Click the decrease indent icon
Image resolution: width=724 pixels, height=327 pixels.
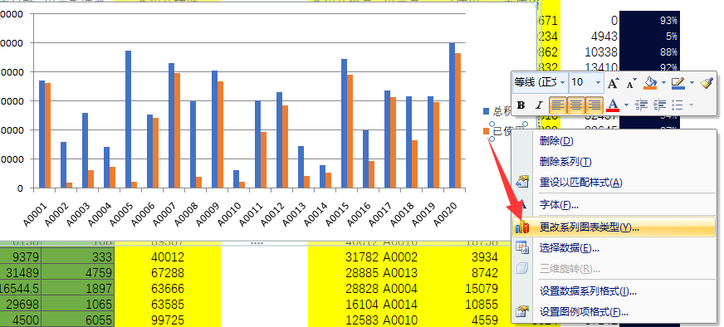tap(641, 105)
